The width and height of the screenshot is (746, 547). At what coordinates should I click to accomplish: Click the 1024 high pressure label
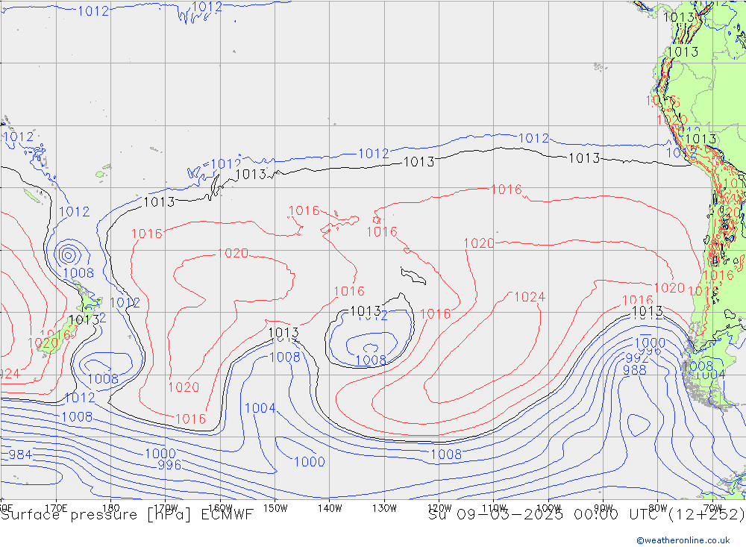(x=530, y=297)
